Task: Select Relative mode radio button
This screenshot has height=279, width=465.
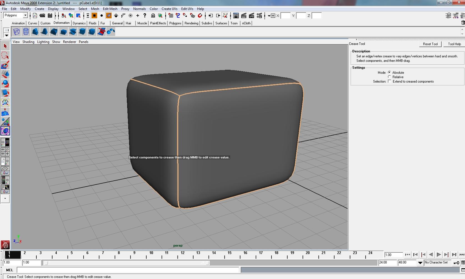Action: tap(390, 77)
